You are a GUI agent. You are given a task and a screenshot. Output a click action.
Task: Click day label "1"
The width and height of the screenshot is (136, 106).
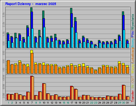[8, 103]
